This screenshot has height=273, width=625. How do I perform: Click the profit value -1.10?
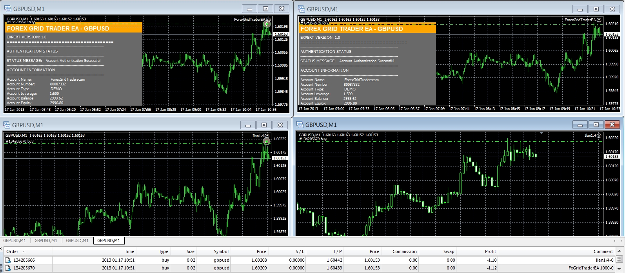click(492, 260)
